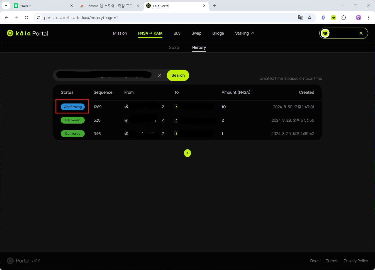The height and width of the screenshot is (270, 375).
Task: Open the Terms footer link
Action: (x=332, y=261)
